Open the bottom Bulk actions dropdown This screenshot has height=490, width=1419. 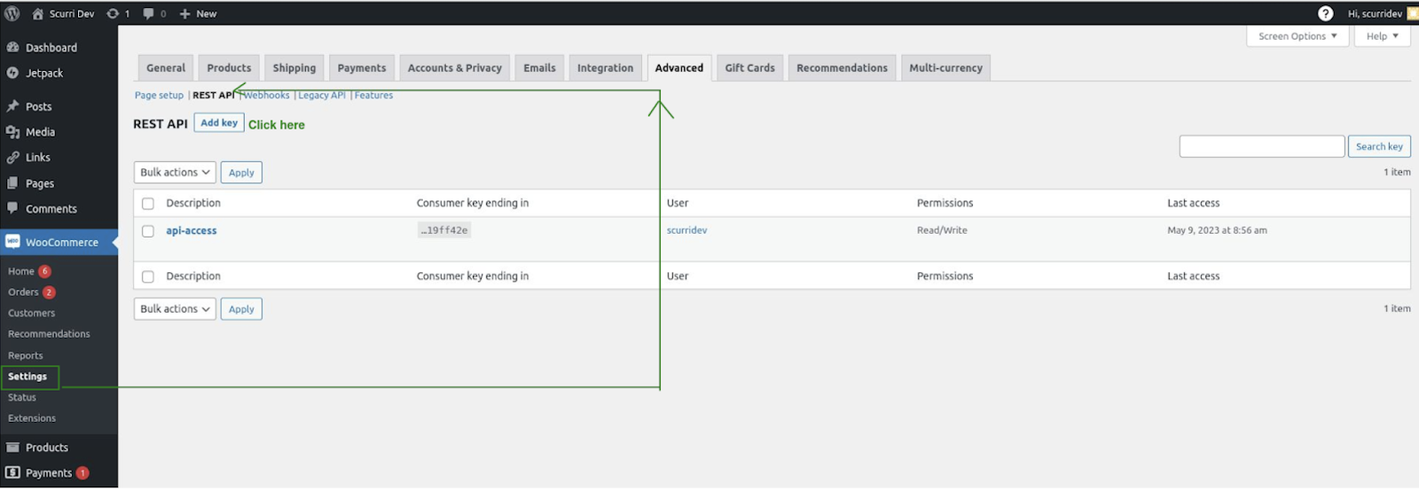tap(175, 308)
